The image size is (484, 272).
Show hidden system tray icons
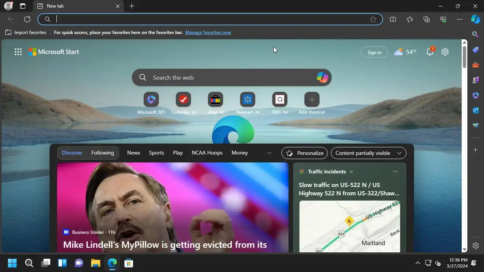417,263
